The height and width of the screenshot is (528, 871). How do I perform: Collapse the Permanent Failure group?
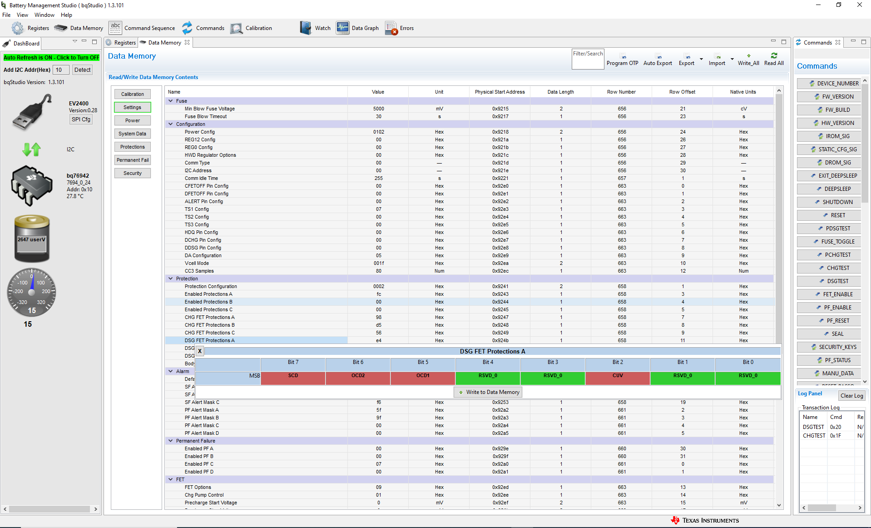(x=171, y=441)
